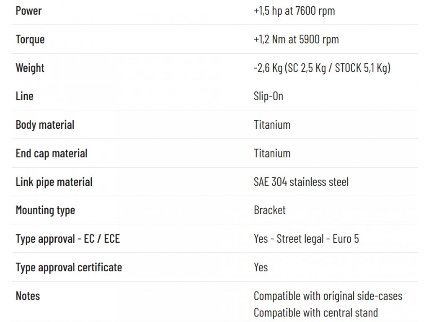This screenshot has height=322, width=429.
Task: Select Titanium in Body material row
Action: (272, 125)
